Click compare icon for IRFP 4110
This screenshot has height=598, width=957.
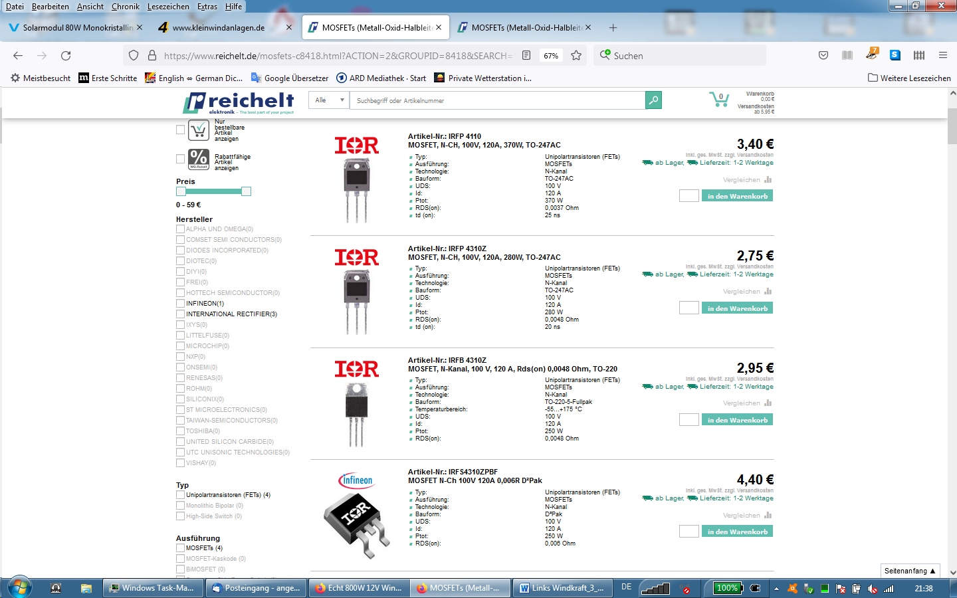coord(768,180)
